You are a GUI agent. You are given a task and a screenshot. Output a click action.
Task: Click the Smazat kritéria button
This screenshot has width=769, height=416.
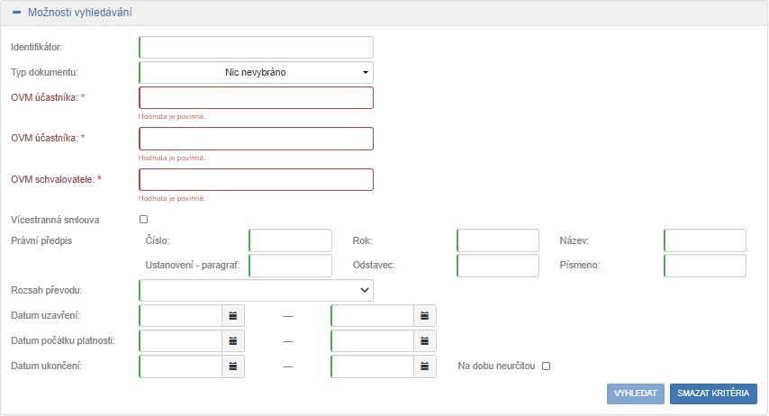[713, 394]
